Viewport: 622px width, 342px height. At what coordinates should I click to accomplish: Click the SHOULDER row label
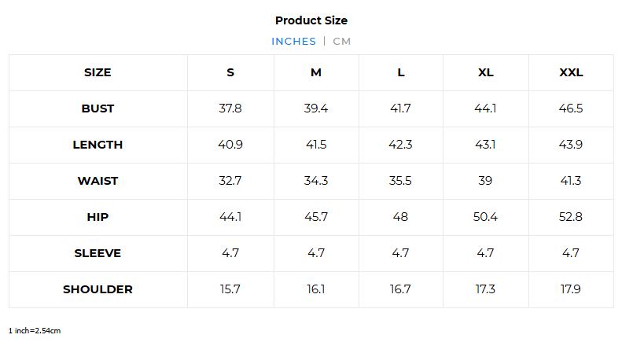point(98,289)
